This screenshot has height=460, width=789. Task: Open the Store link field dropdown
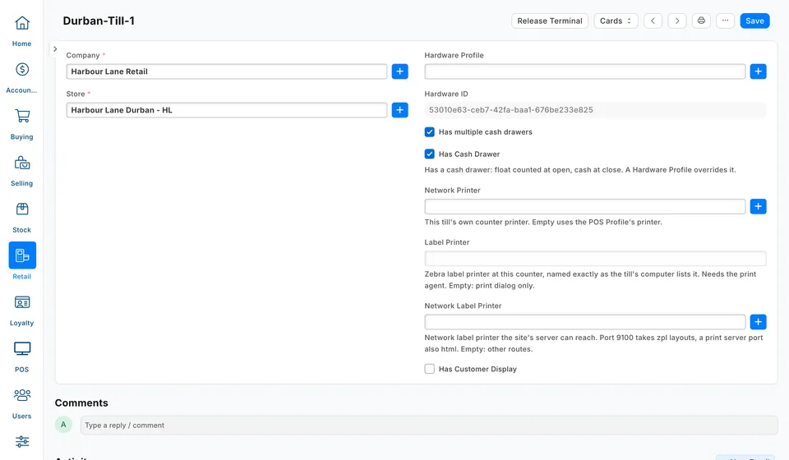pyautogui.click(x=227, y=110)
